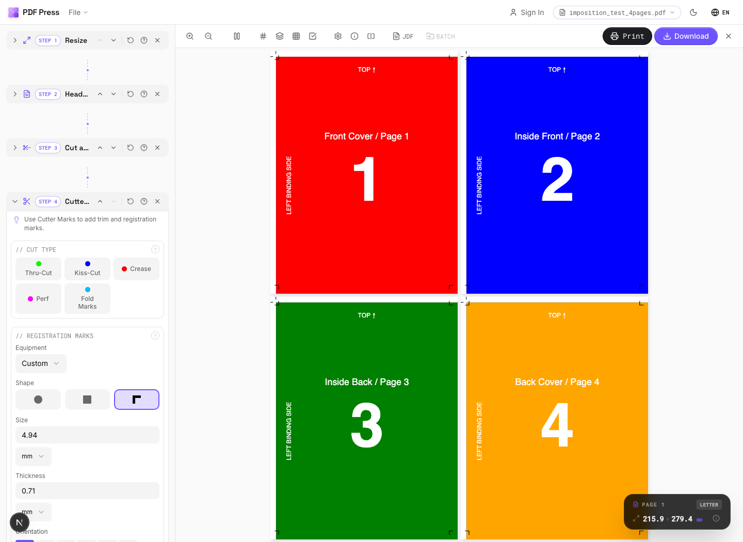743x542 pixels.
Task: Click the two-column view icon in toolbar
Action: [237, 36]
